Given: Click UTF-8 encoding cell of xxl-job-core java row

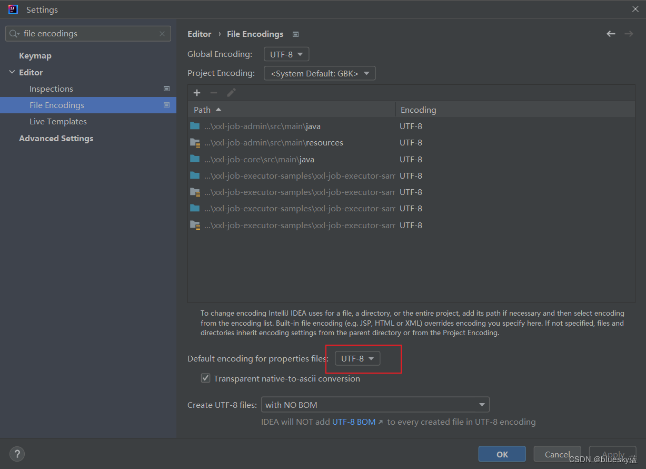Looking at the screenshot, I should [x=411, y=159].
